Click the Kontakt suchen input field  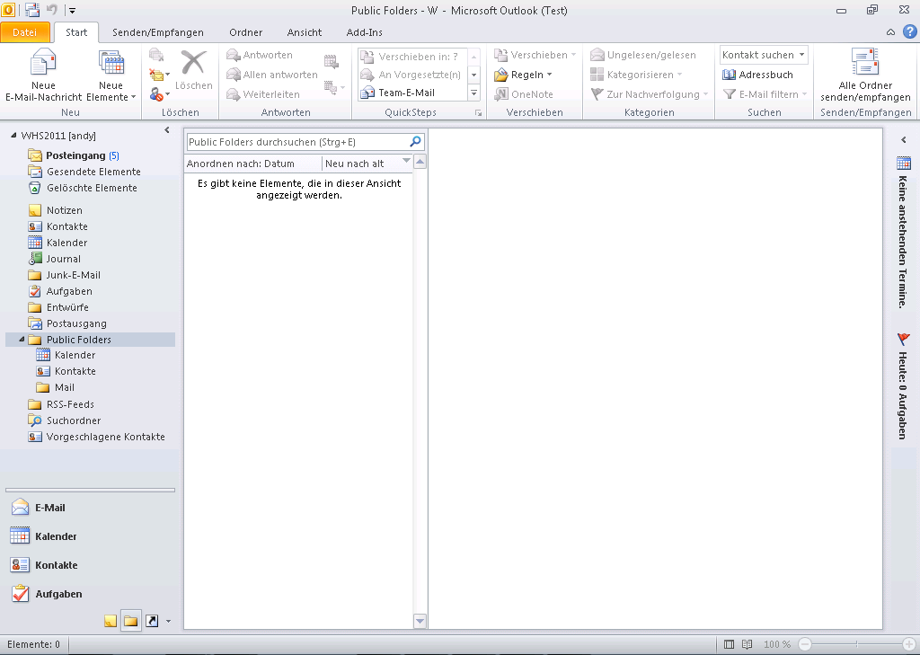coord(758,55)
